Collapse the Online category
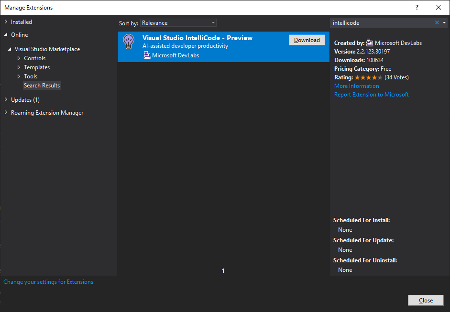The image size is (450, 312). click(x=6, y=35)
